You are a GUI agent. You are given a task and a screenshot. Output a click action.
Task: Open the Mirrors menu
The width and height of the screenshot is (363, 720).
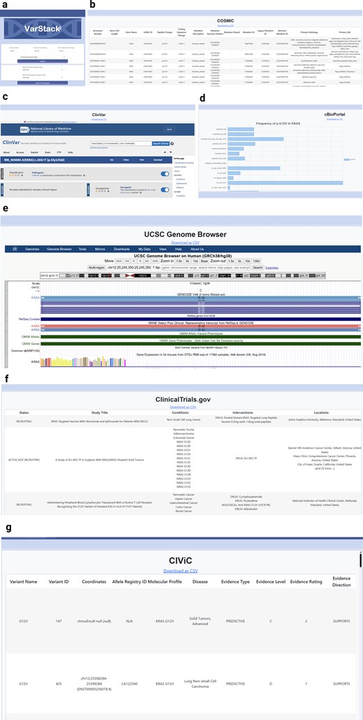pos(100,249)
